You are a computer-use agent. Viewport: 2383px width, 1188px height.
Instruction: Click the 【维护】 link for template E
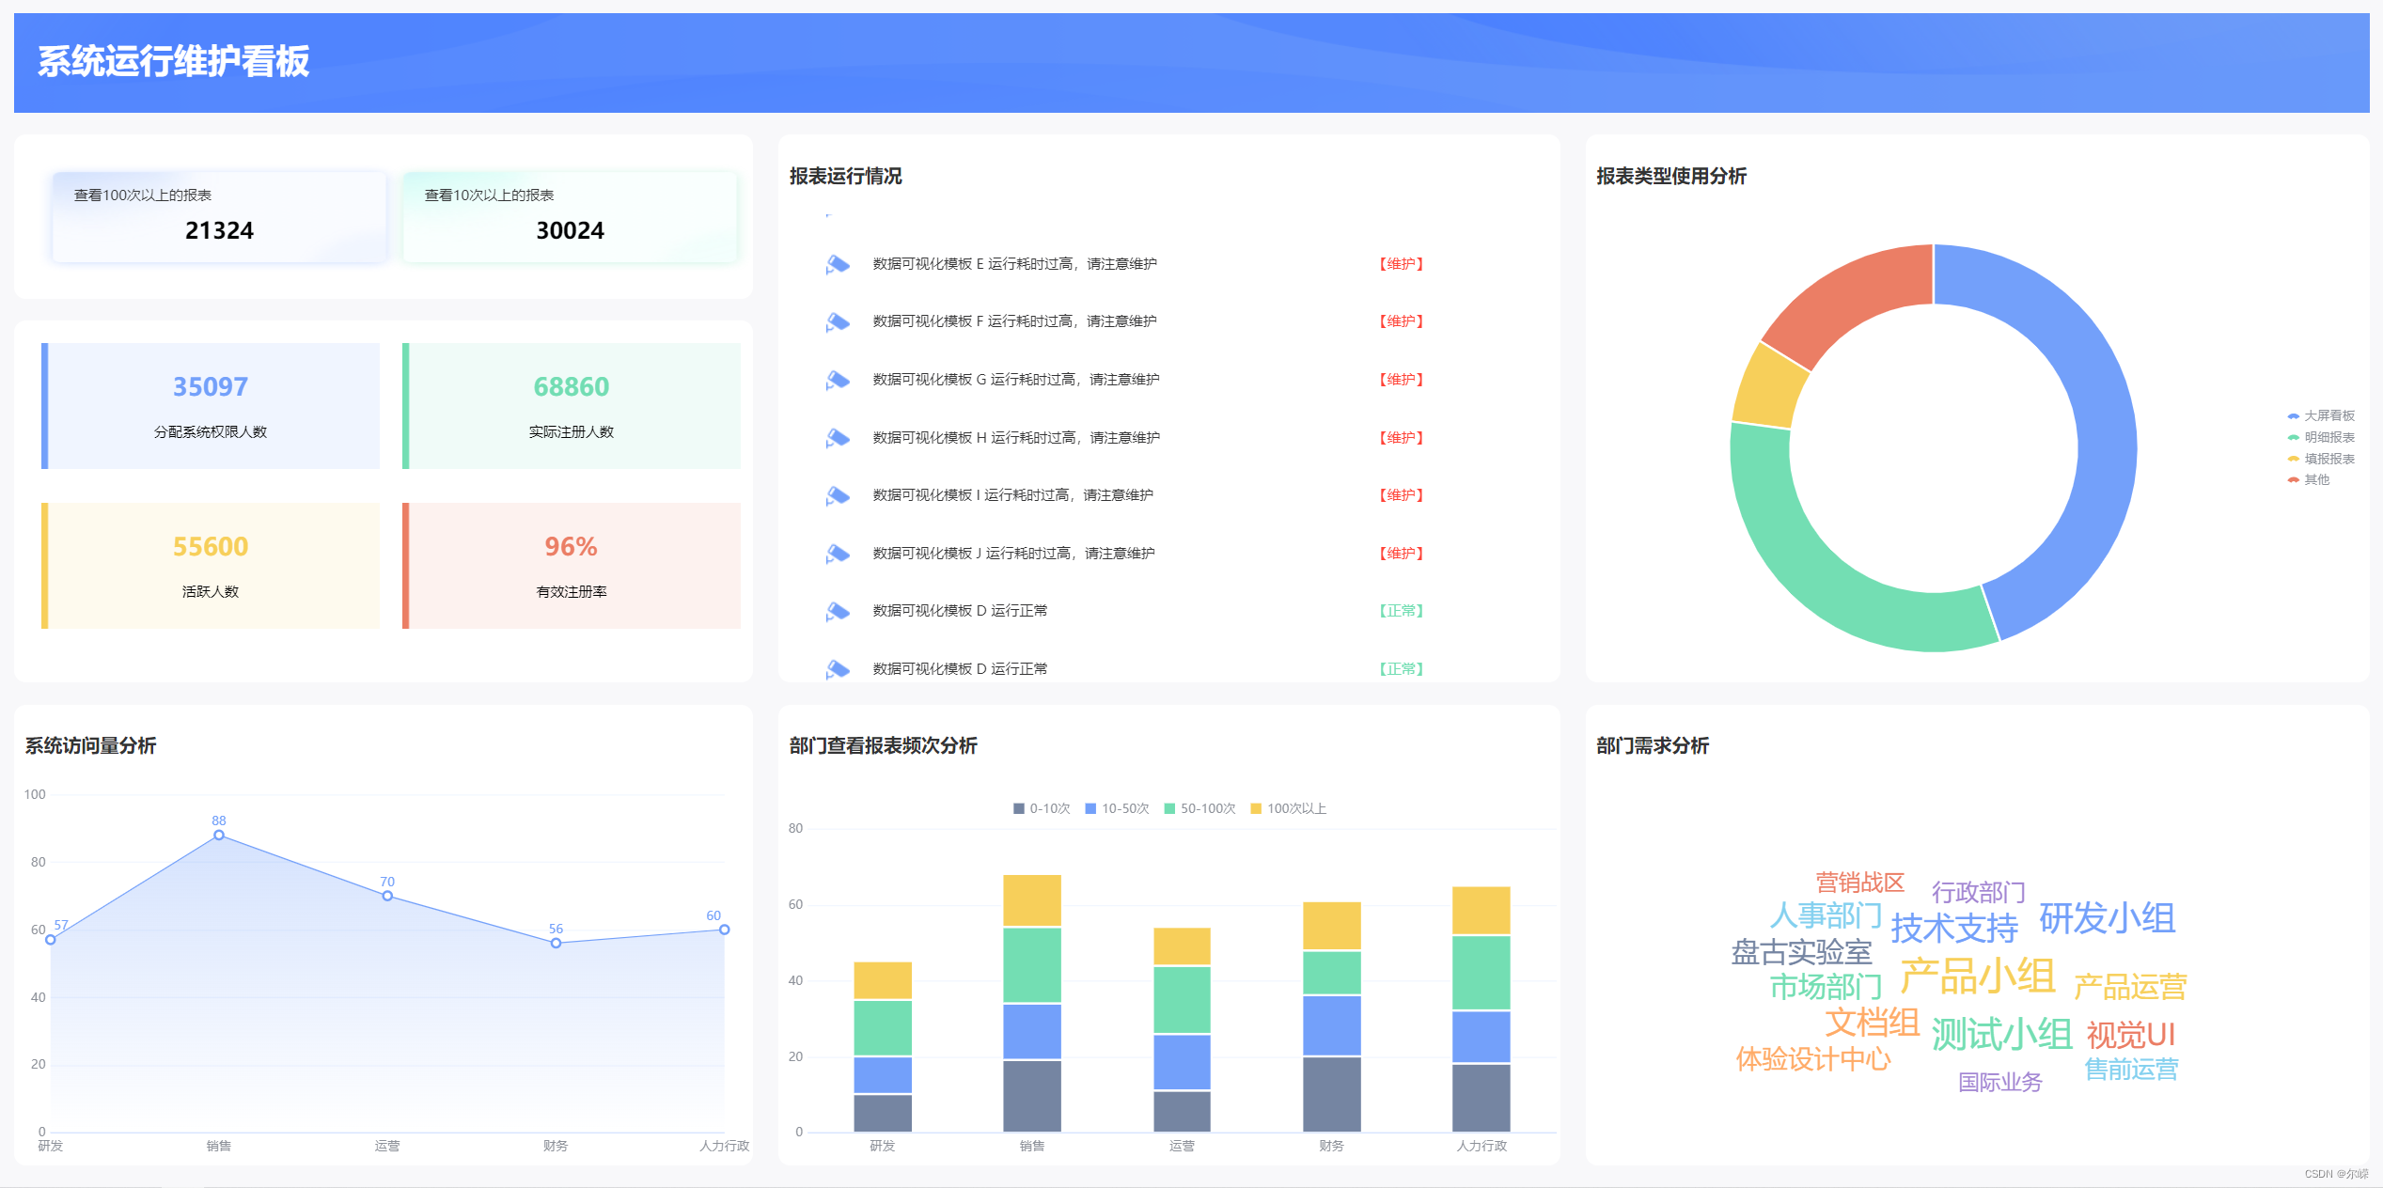(1401, 264)
